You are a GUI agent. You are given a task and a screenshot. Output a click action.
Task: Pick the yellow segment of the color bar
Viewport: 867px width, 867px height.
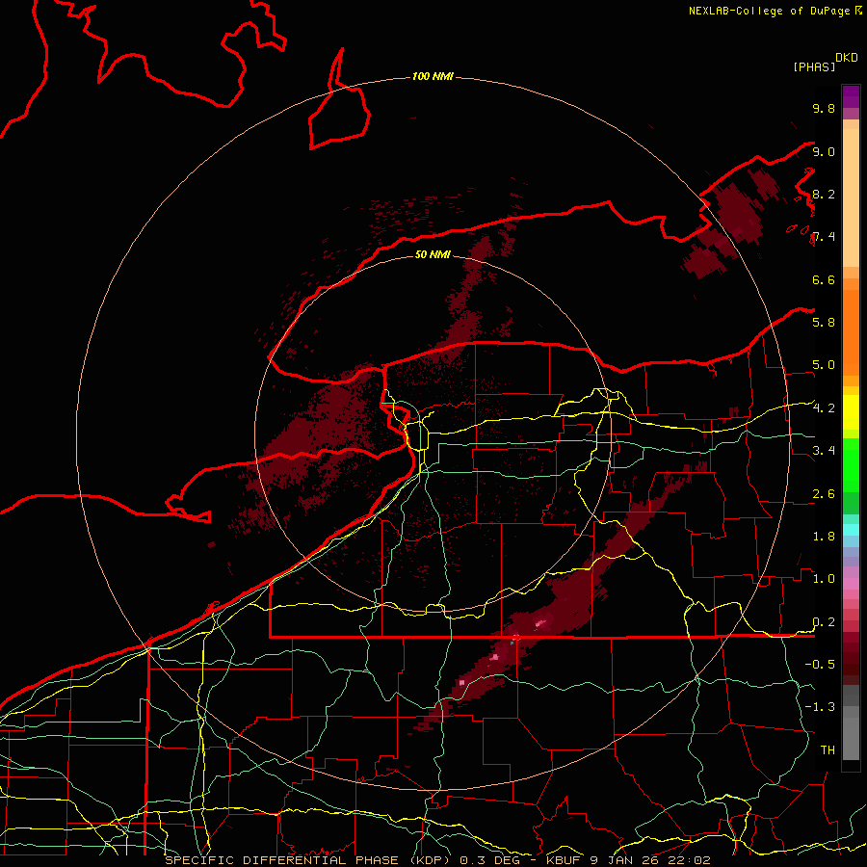pos(851,412)
